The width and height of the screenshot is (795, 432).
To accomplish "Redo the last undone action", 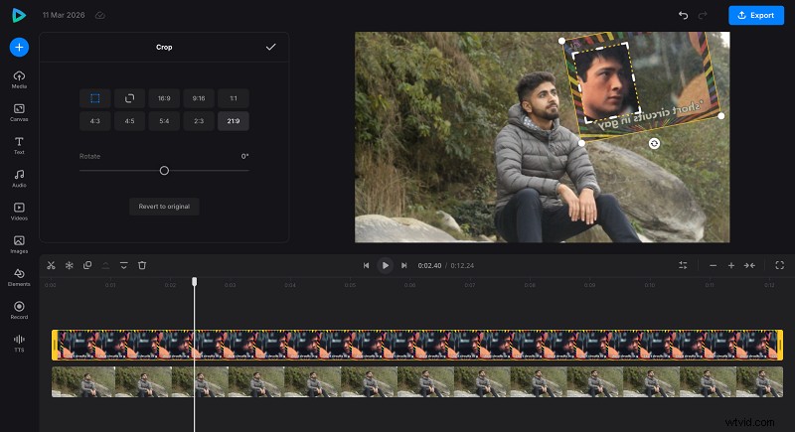I will click(x=703, y=15).
